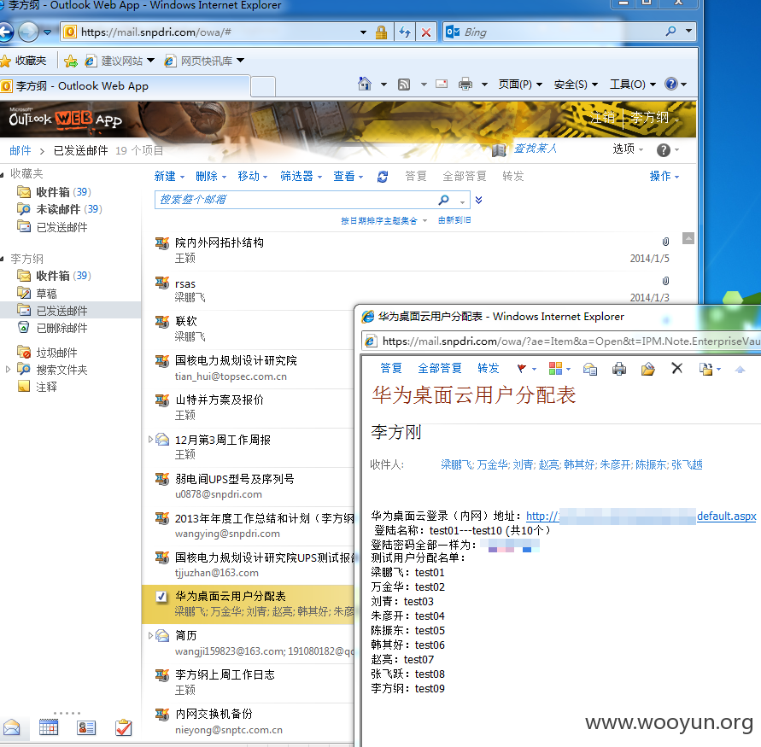Click the IE refresh page icon
Viewport: 761px width, 747px height.
pyautogui.click(x=404, y=32)
